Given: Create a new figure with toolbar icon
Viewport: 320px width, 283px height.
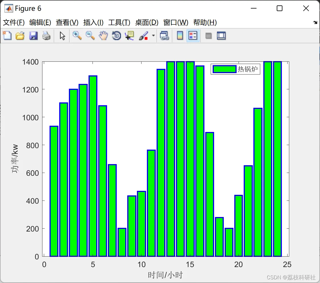Looking at the screenshot, I should click(x=7, y=36).
